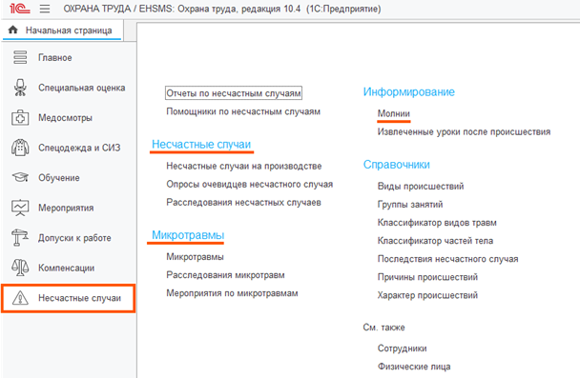Click the Компенсации scales icon
The width and height of the screenshot is (580, 378).
point(20,268)
